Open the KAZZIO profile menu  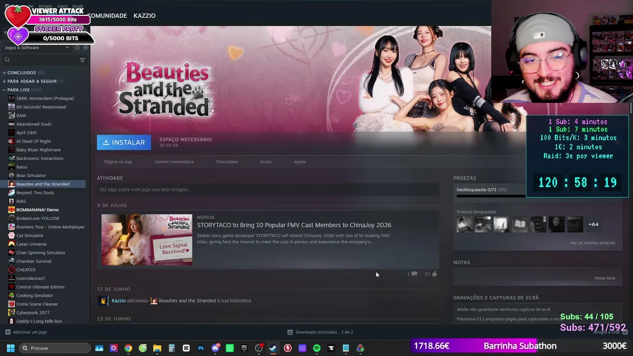coord(144,16)
